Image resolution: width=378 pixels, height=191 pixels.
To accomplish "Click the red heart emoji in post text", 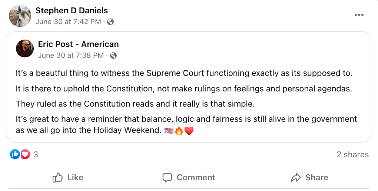I will click(x=189, y=131).
